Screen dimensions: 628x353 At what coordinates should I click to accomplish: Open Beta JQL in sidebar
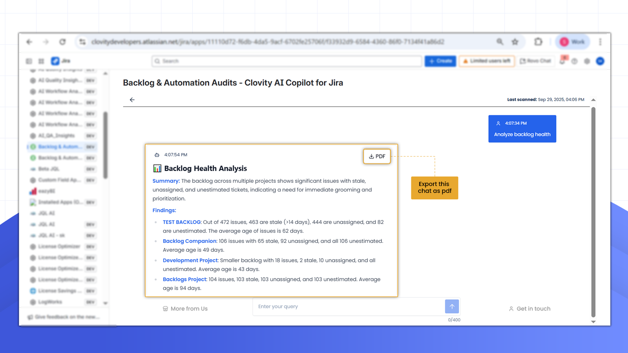[63, 169]
